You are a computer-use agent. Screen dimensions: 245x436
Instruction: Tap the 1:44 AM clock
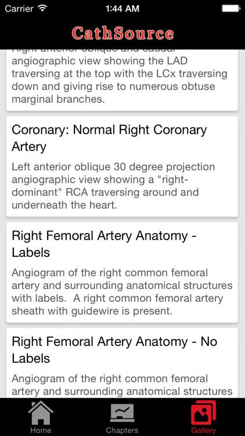[x=123, y=9]
